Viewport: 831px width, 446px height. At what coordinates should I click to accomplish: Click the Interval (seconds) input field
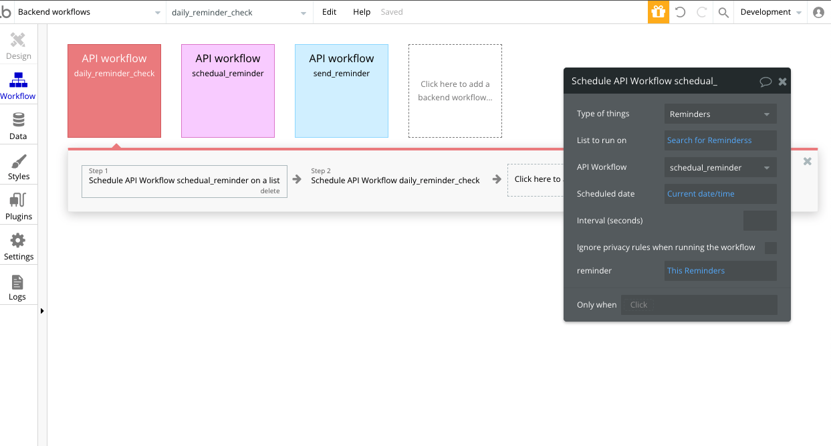pos(760,221)
